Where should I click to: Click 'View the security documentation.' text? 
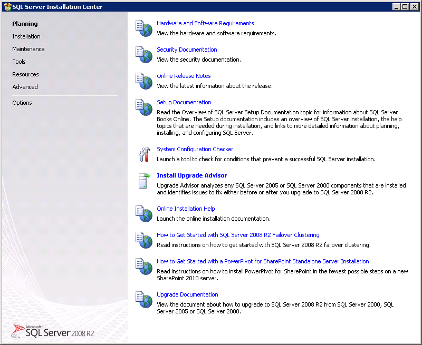coord(199,60)
